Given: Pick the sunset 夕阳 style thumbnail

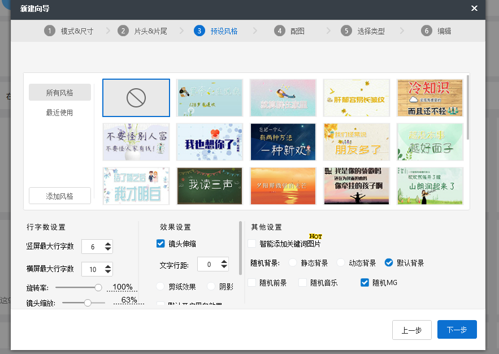Looking at the screenshot, I should pyautogui.click(x=283, y=186).
